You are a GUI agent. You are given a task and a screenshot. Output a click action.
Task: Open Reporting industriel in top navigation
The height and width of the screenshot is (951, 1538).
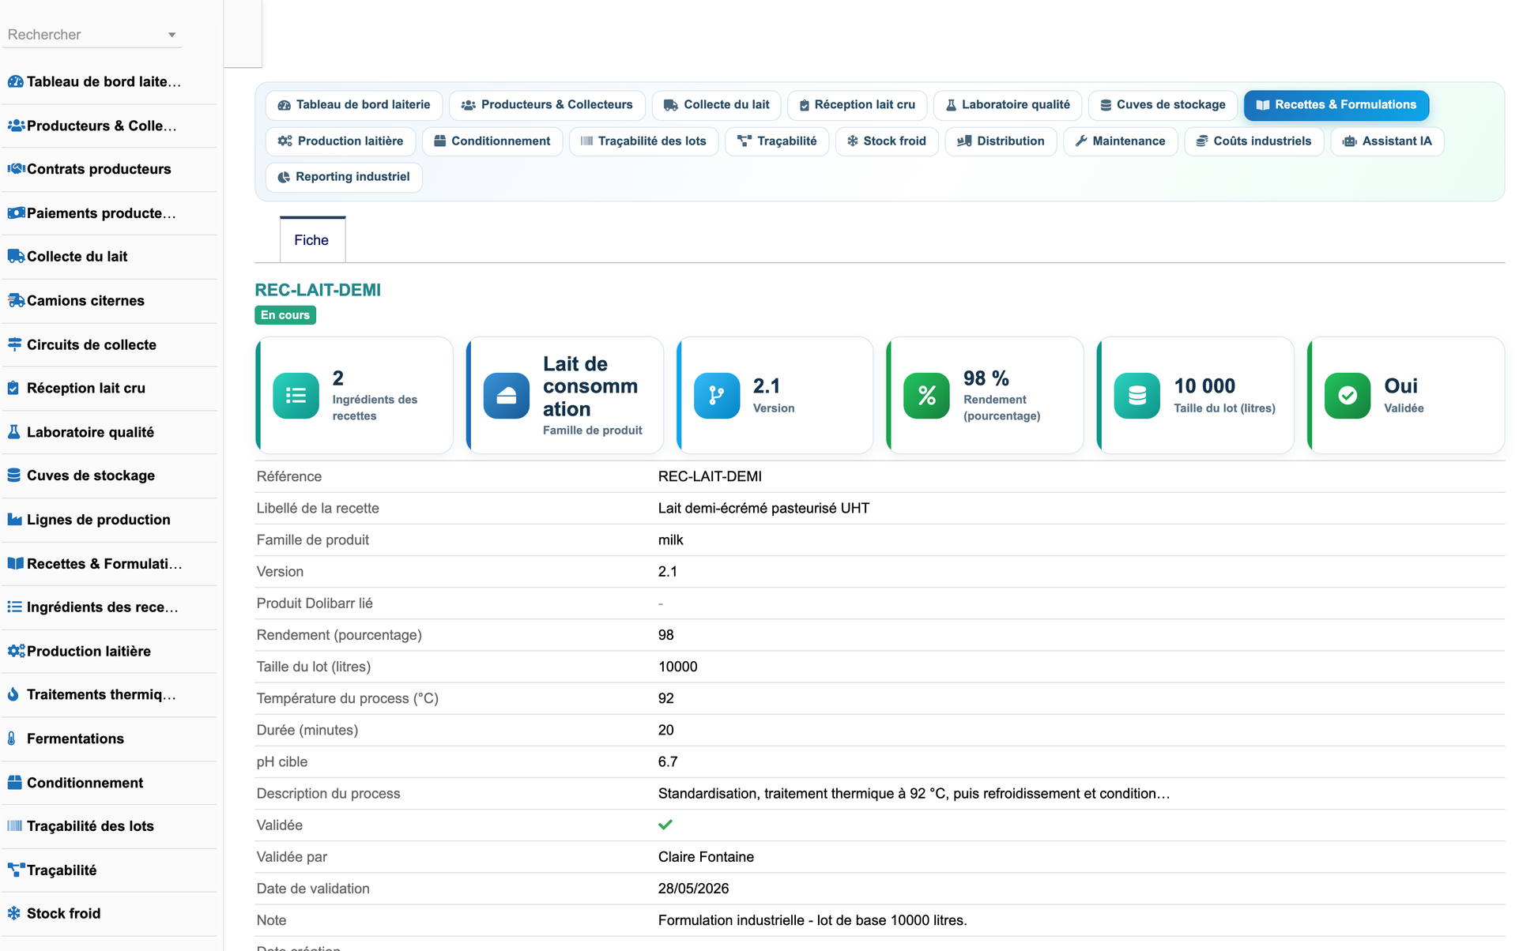point(344,177)
